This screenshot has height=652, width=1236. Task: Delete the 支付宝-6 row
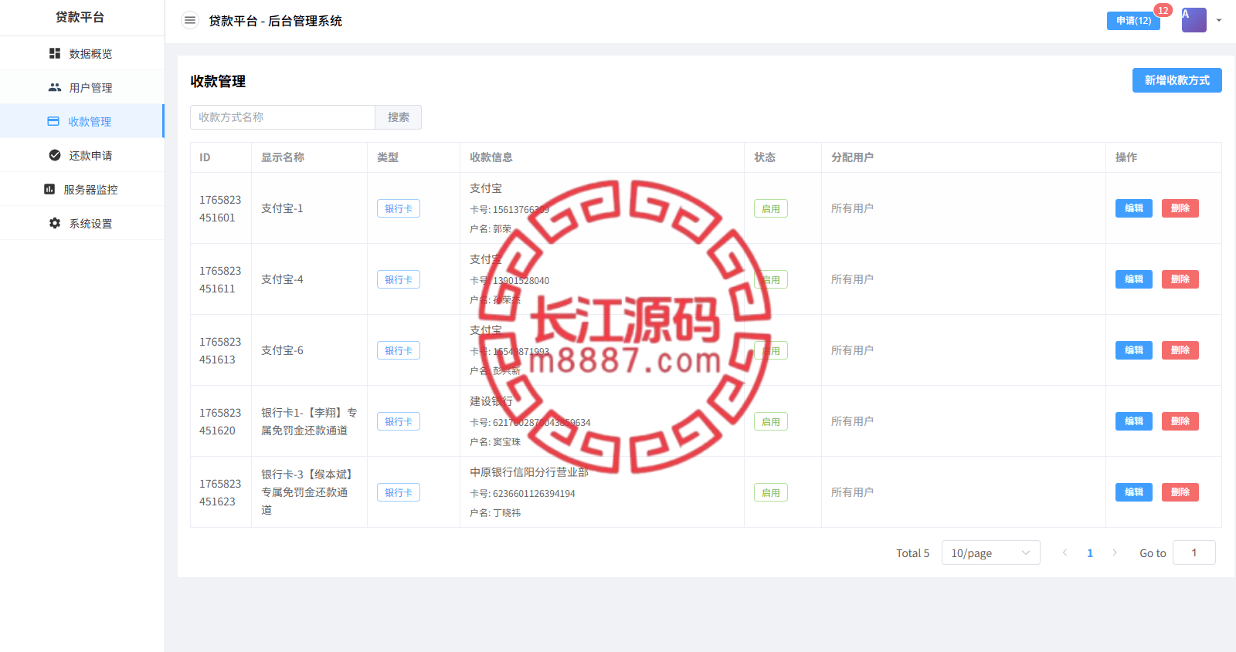1180,350
